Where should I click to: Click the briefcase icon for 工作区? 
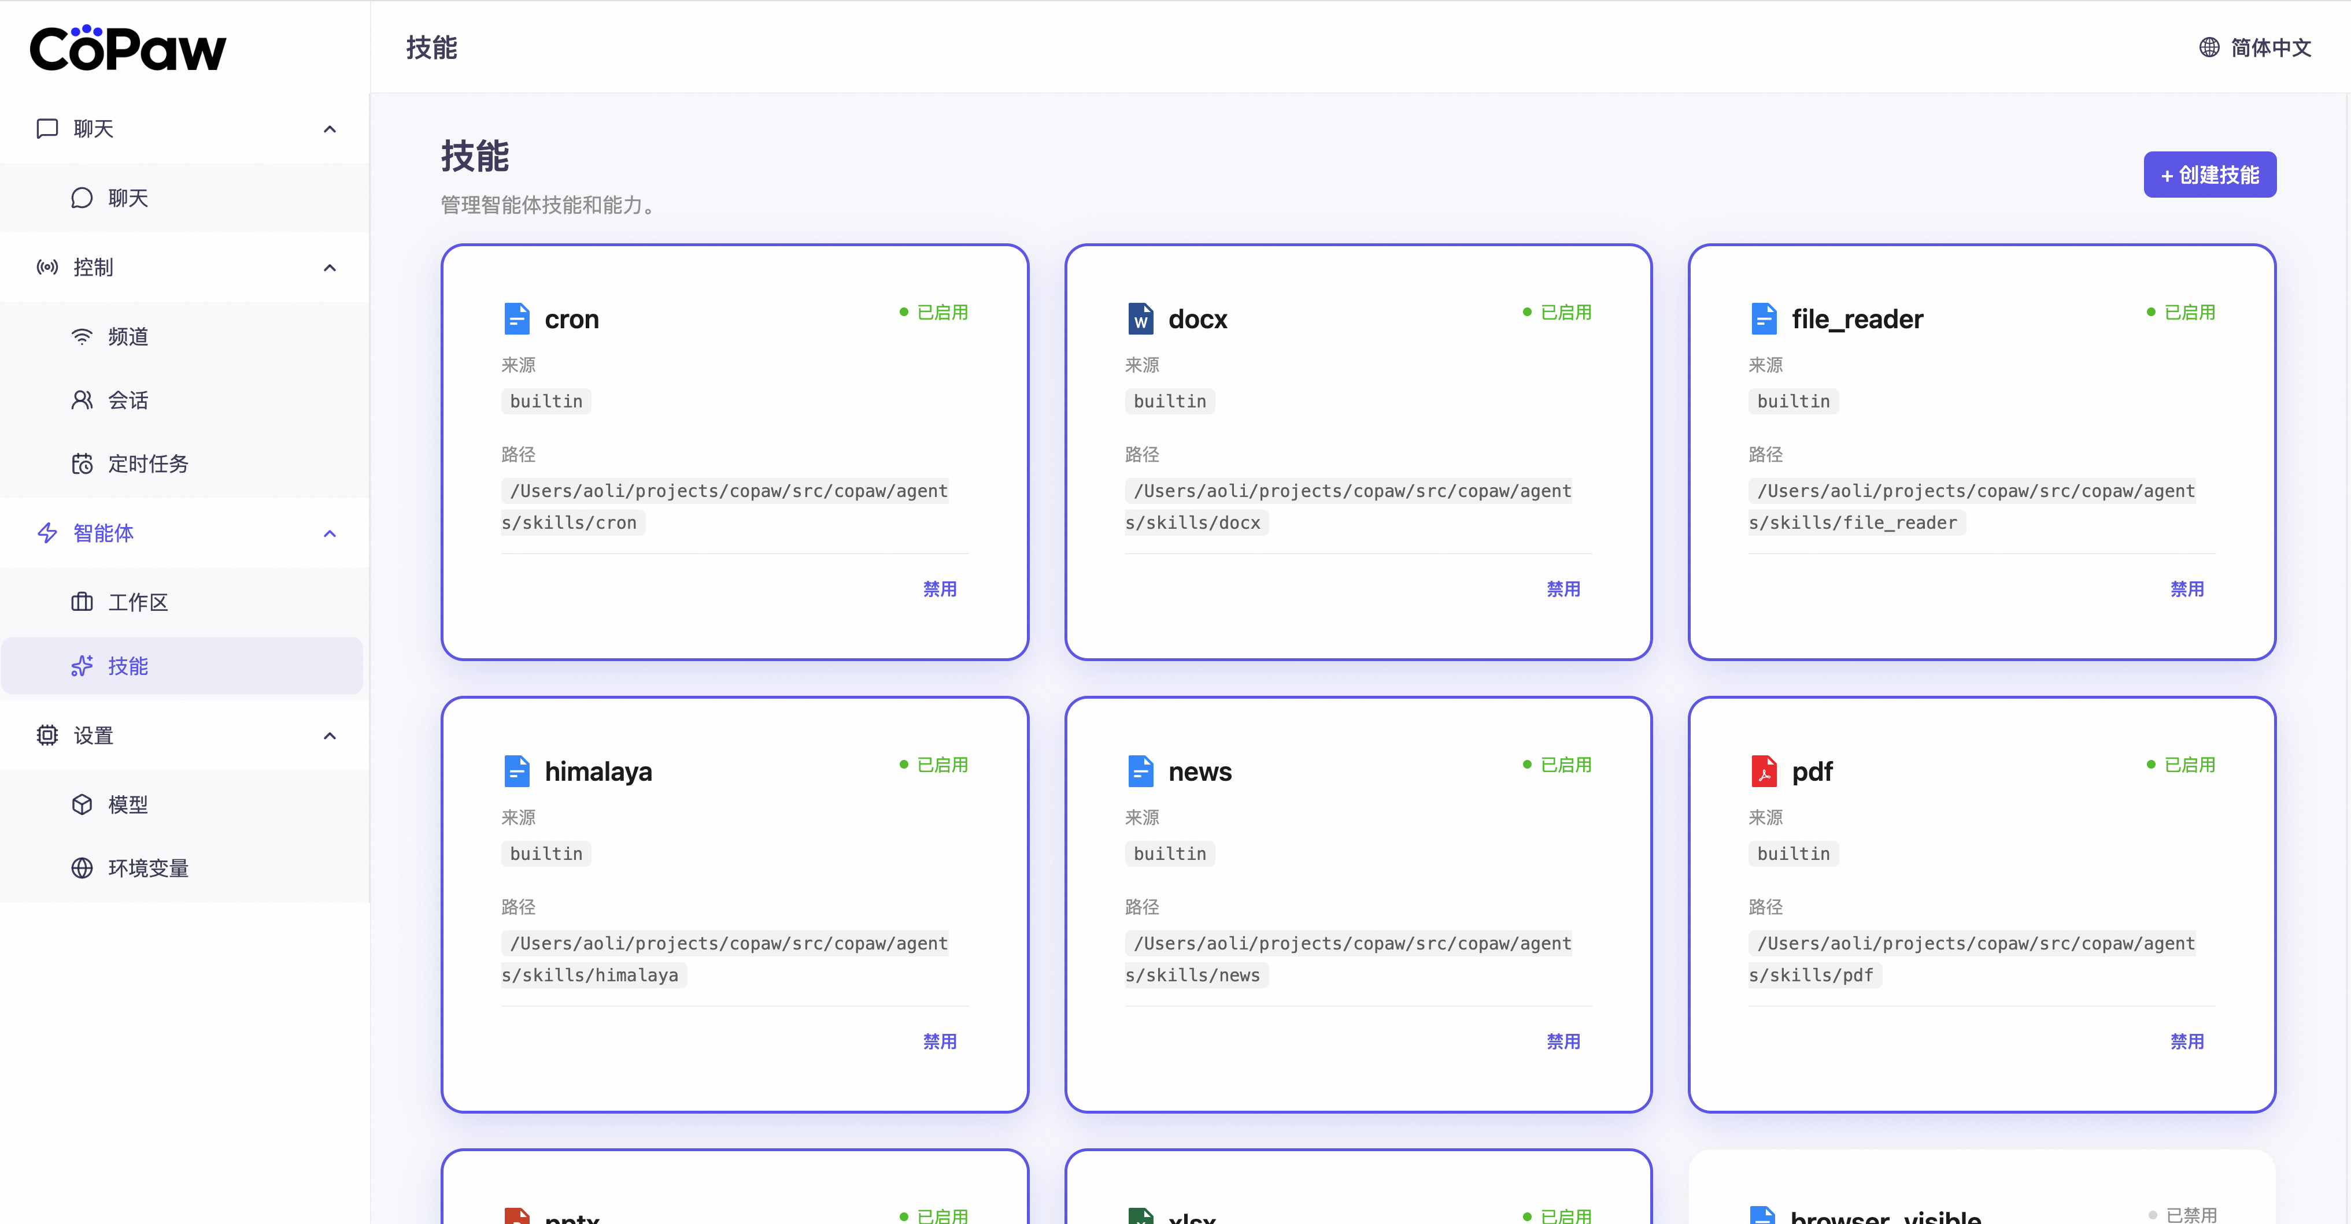[82, 602]
